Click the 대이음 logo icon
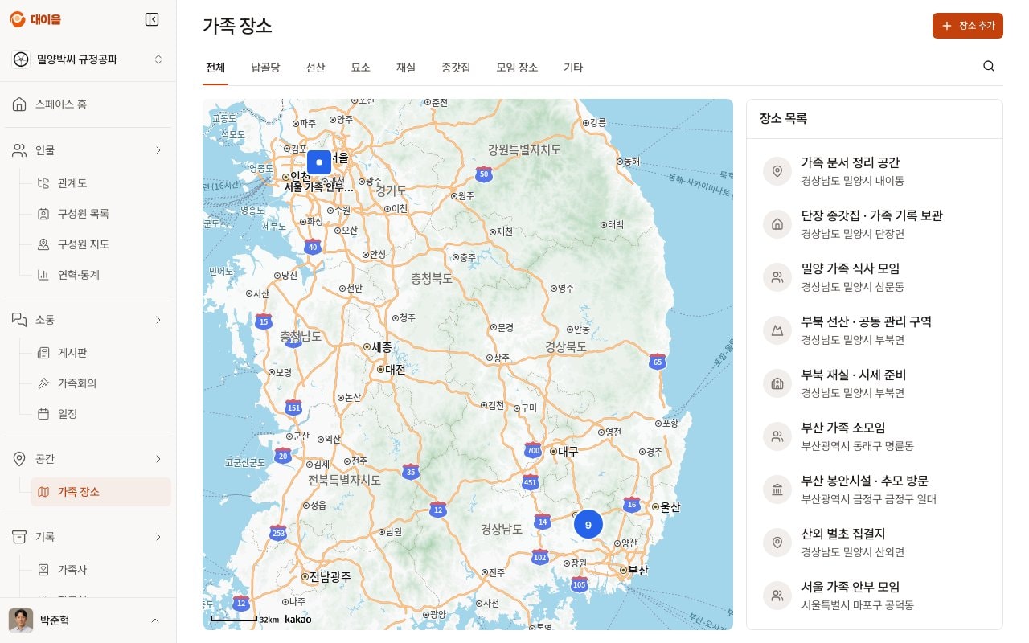1029x643 pixels. pyautogui.click(x=18, y=19)
